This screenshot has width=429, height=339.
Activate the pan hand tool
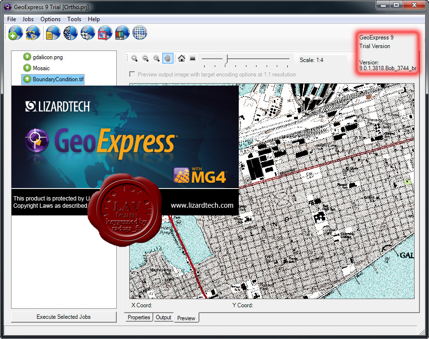click(x=168, y=58)
